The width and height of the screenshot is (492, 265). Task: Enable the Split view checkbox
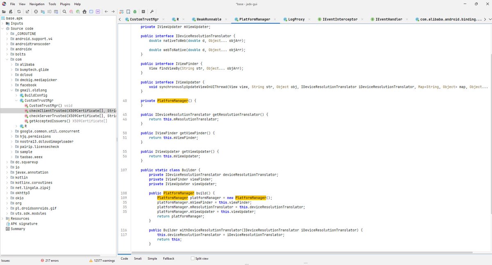tap(193, 258)
